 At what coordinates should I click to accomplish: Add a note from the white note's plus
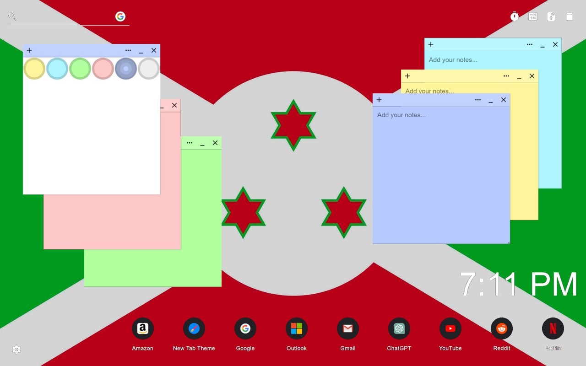click(x=29, y=50)
